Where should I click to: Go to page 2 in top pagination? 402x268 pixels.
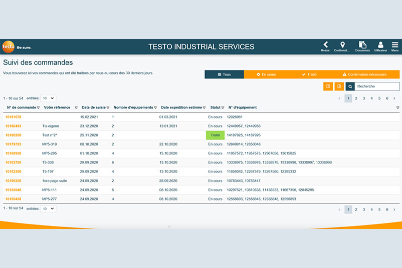356,98
